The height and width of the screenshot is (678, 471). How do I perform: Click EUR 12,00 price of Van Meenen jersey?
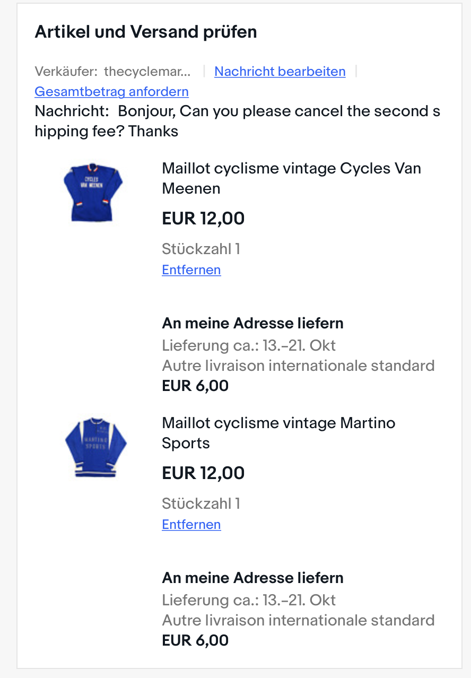(x=203, y=219)
